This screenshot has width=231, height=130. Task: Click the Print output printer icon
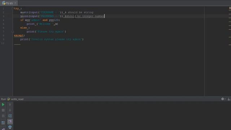10,127
